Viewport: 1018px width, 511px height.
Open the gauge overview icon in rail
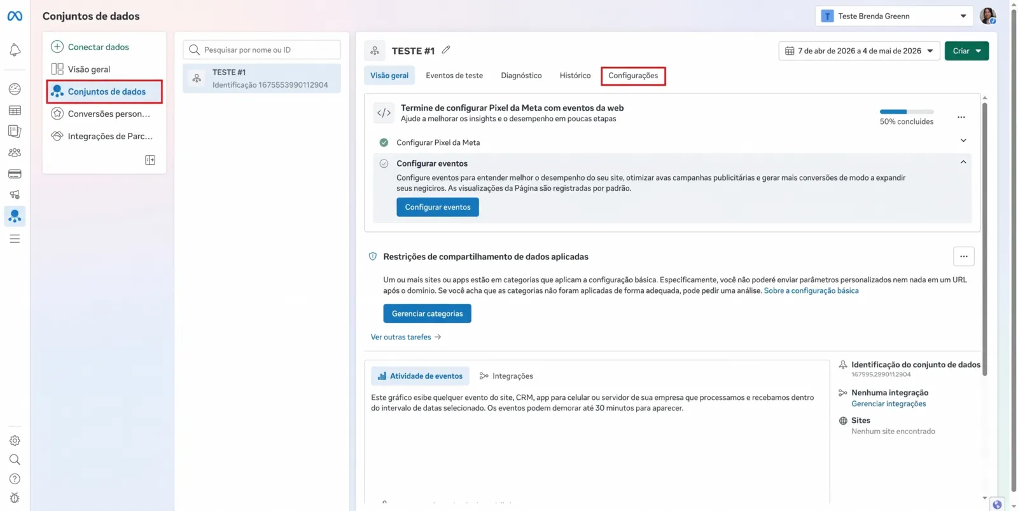pos(15,89)
